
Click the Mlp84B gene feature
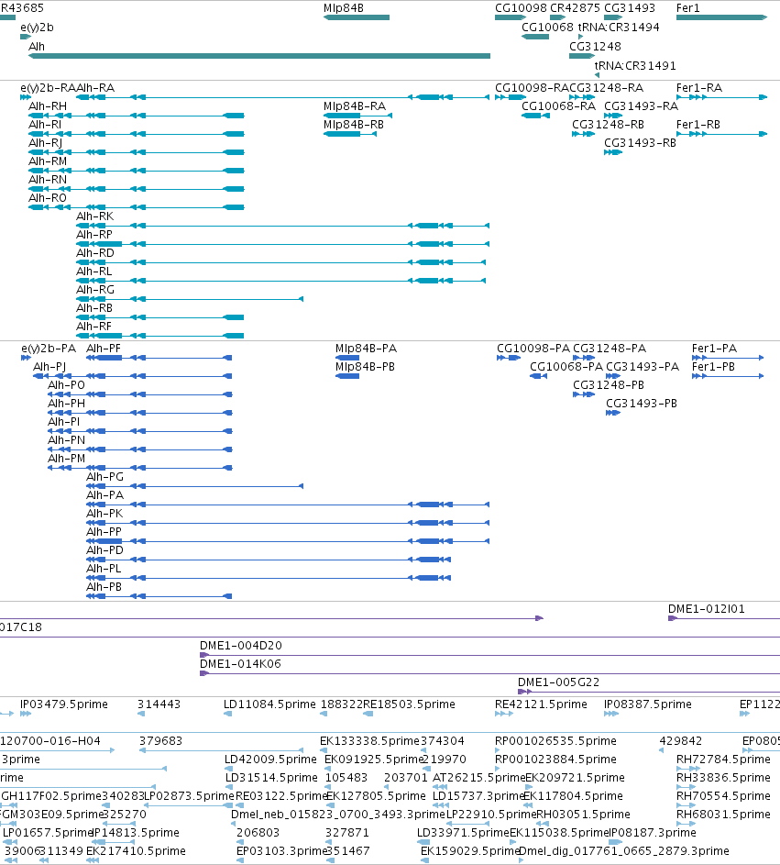(x=357, y=17)
